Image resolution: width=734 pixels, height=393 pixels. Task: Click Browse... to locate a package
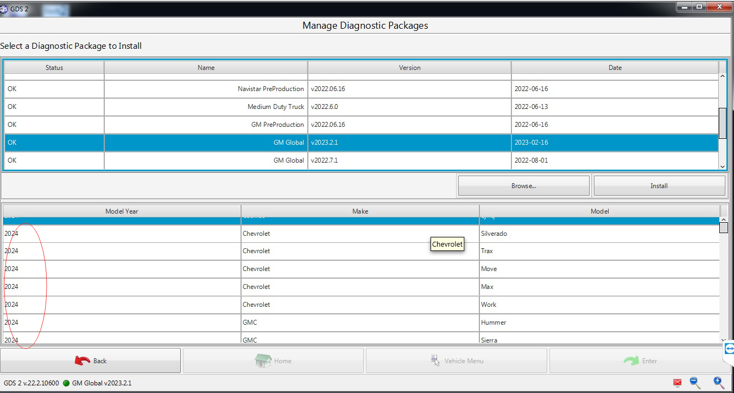(524, 185)
